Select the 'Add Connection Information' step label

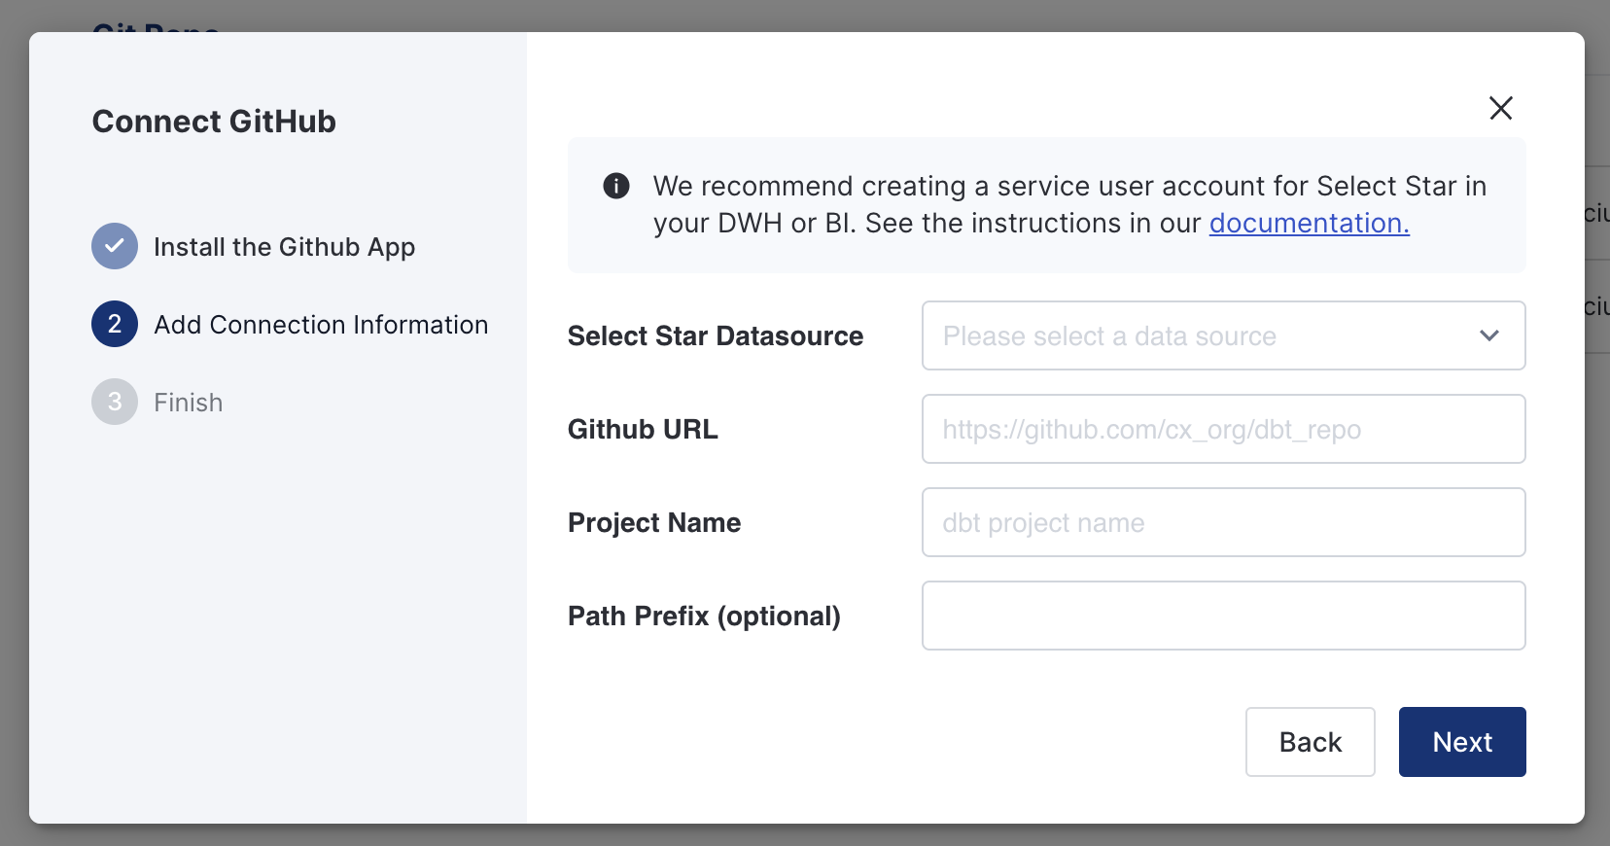321,325
